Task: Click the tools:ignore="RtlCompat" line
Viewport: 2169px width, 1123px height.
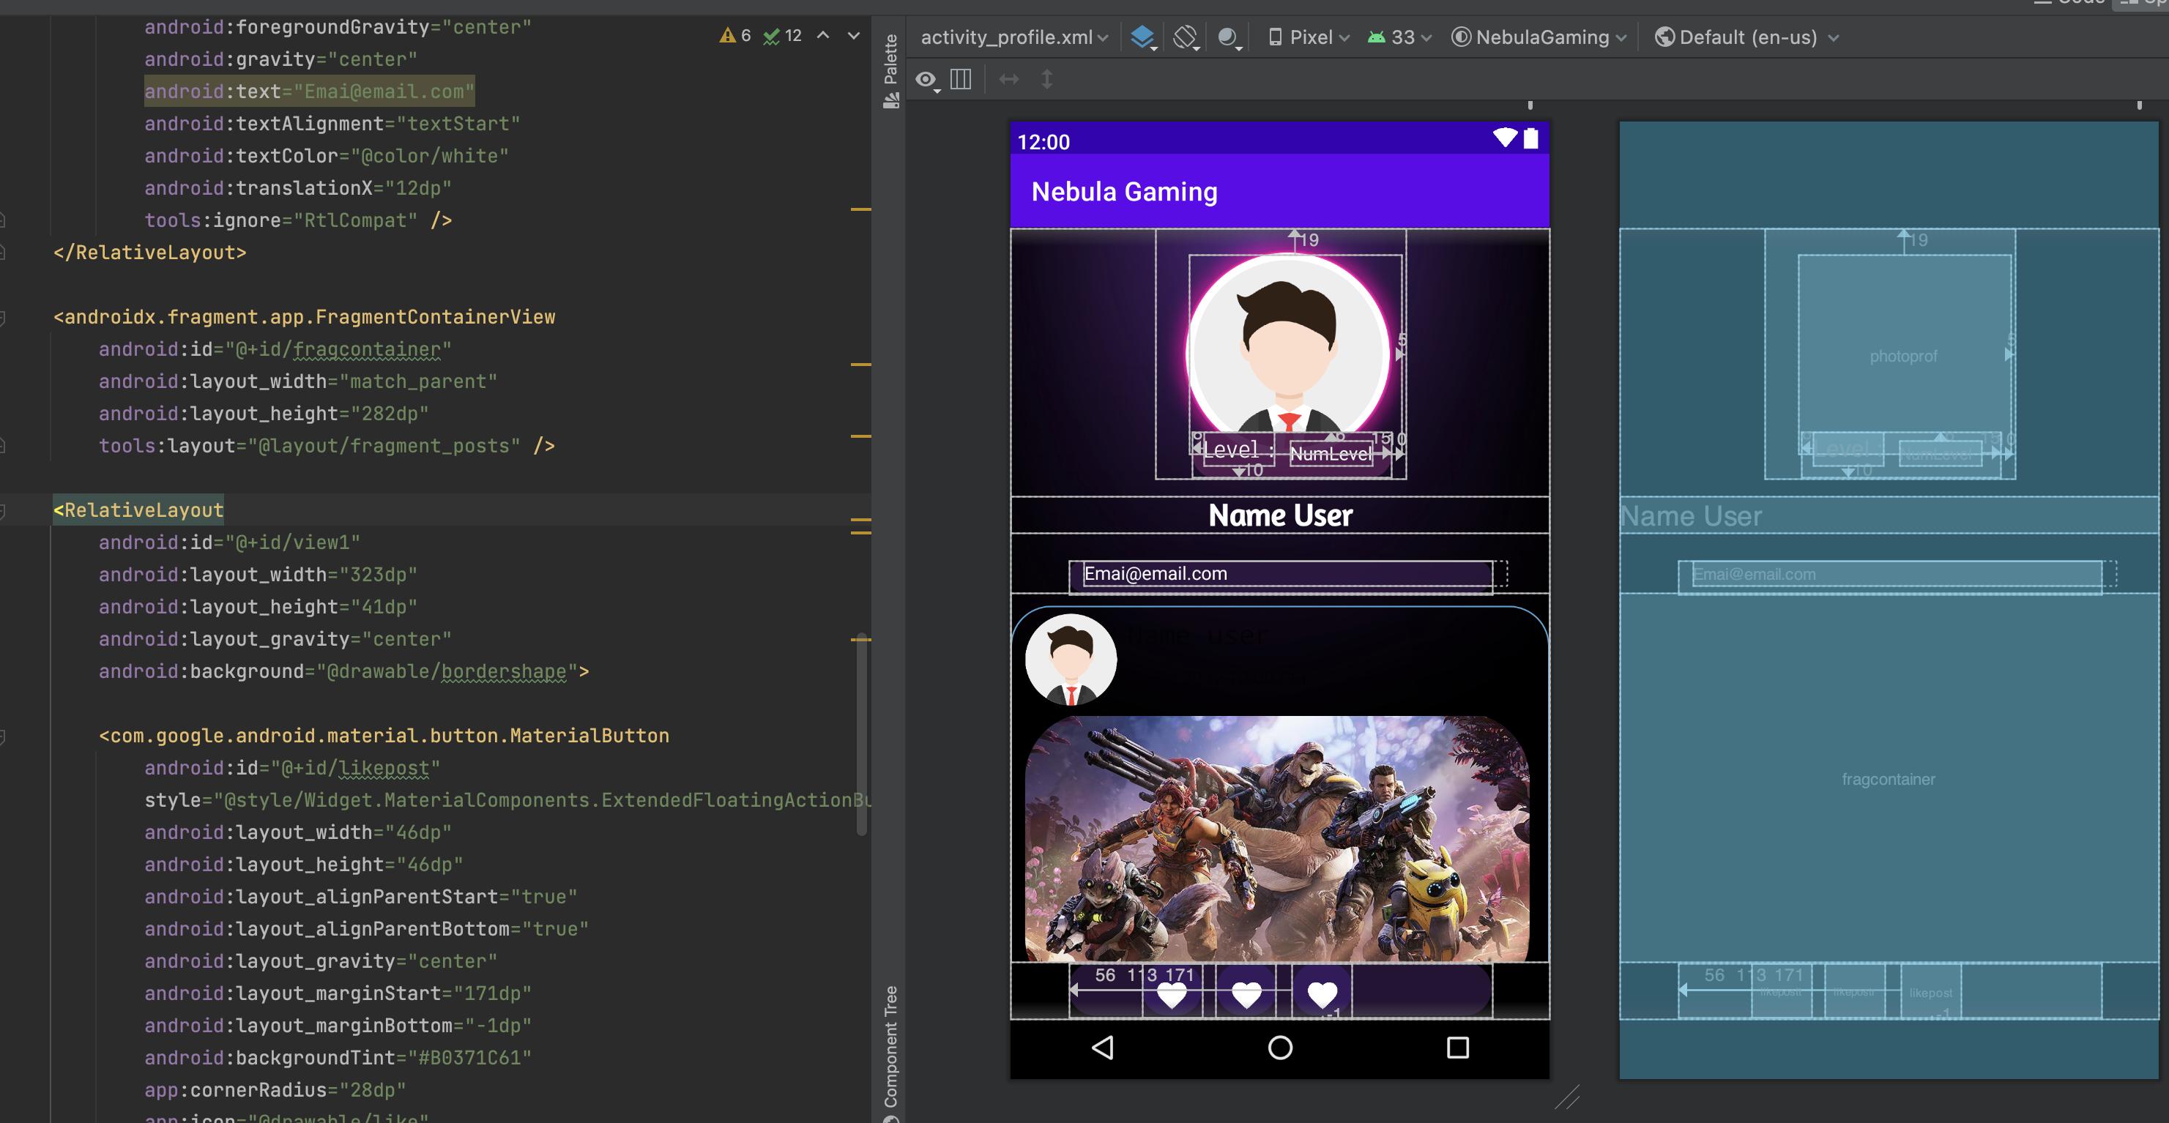Action: (298, 220)
